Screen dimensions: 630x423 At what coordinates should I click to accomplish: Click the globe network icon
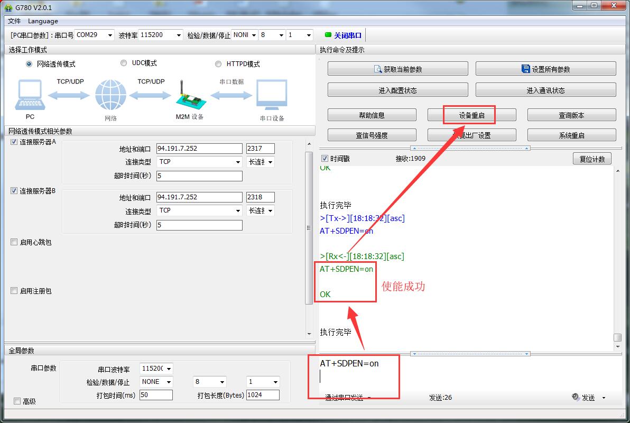[x=110, y=96]
